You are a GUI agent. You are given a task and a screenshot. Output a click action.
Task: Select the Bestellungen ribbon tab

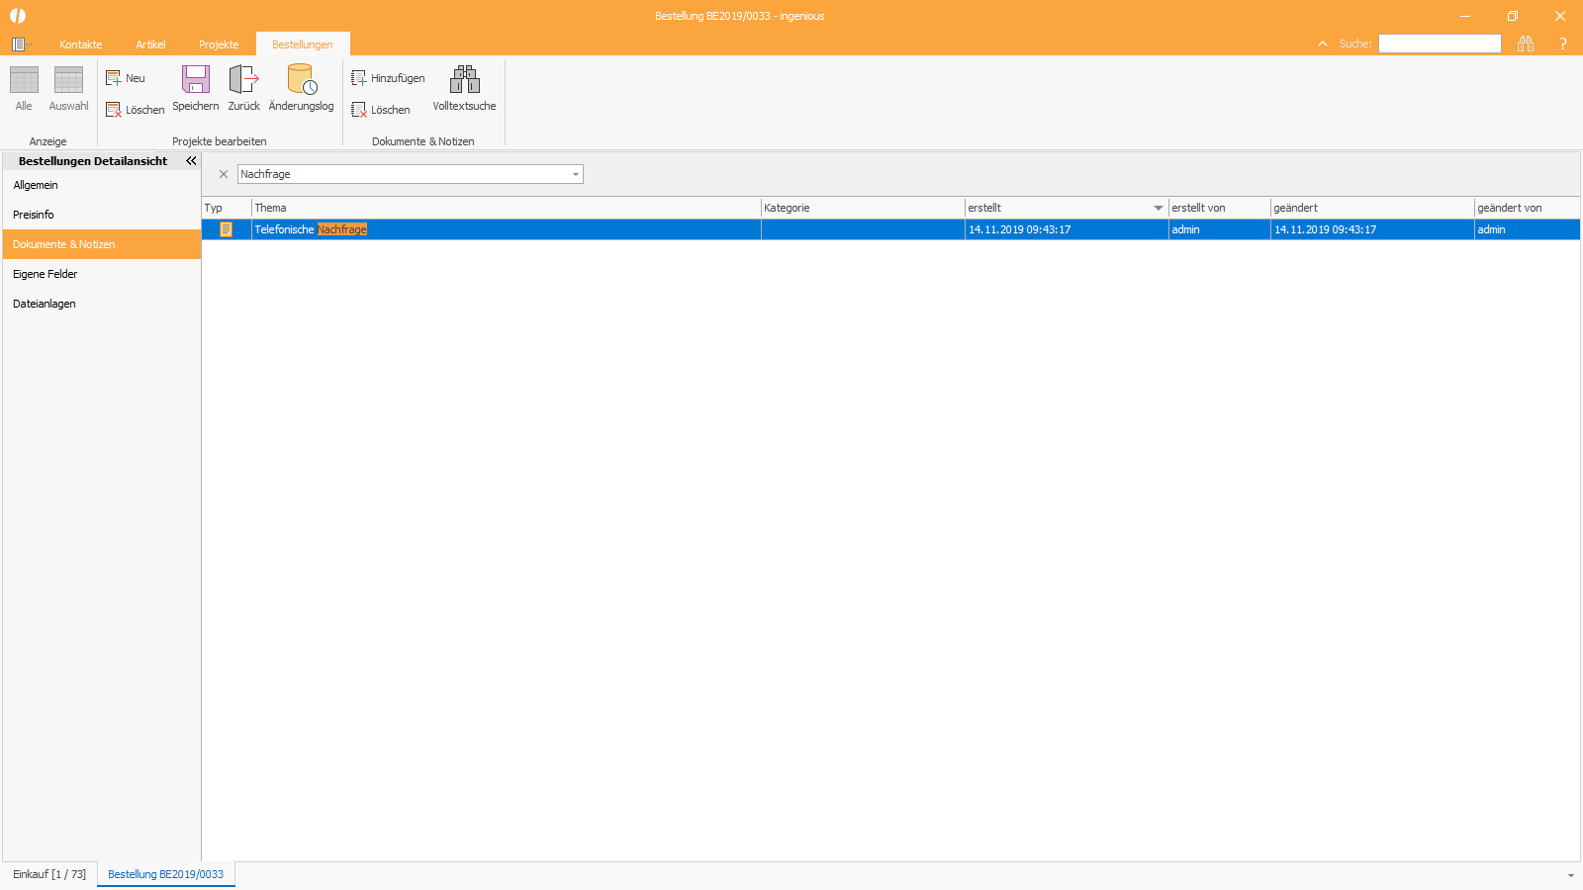303,44
